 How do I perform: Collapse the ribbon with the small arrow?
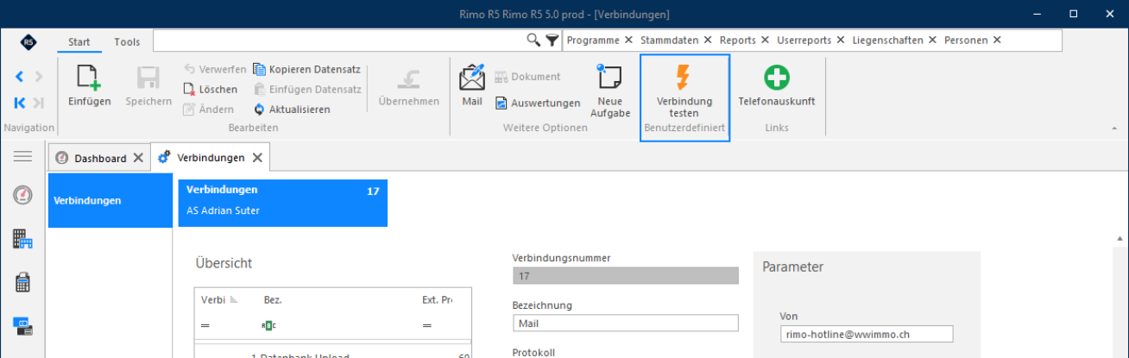coord(1113,128)
